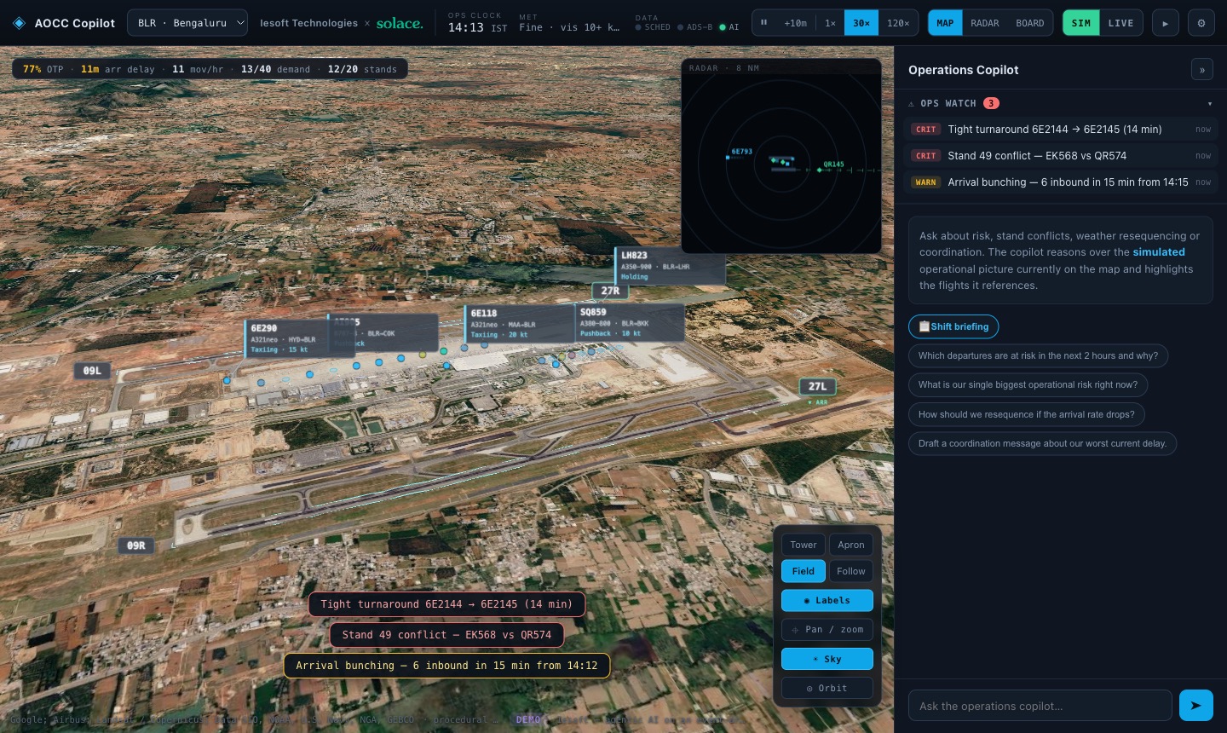Enable Pan / zoom mode
This screenshot has width=1227, height=733.
pyautogui.click(x=827, y=630)
